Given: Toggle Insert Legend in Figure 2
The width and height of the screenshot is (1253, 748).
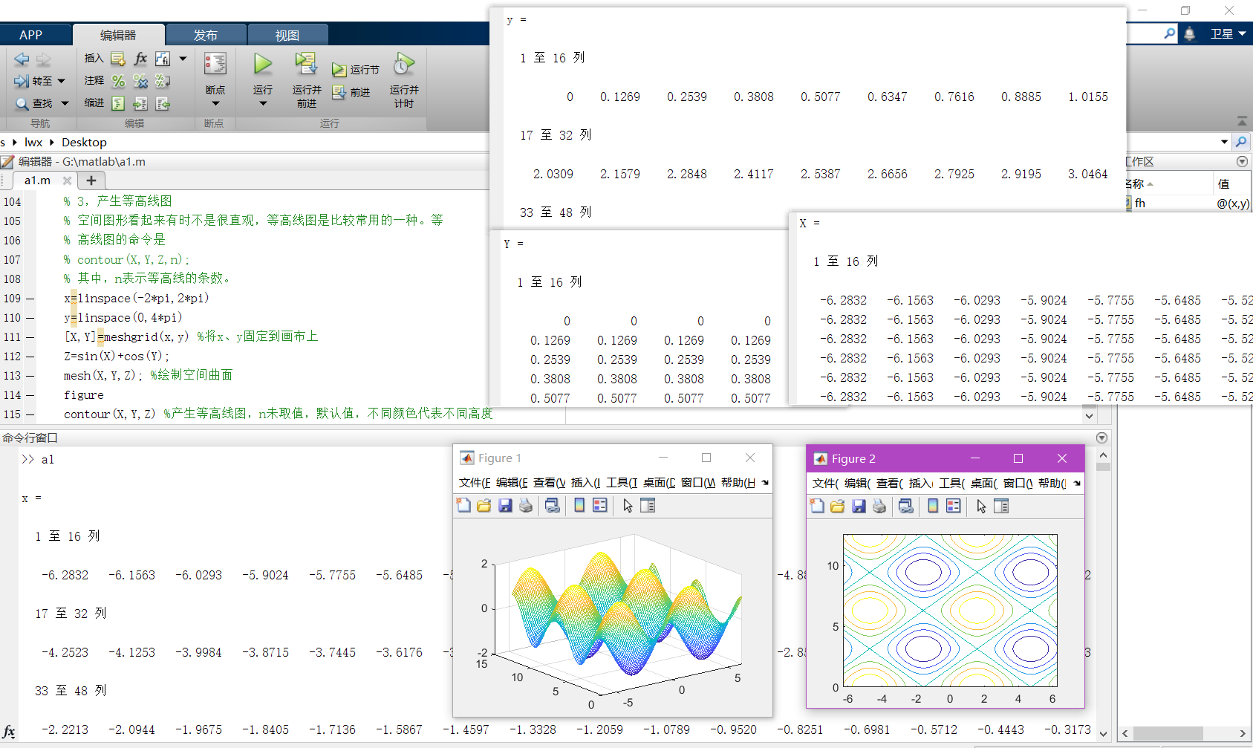Looking at the screenshot, I should 953,507.
